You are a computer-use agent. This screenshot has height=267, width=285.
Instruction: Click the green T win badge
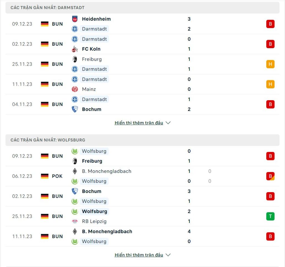[270, 216]
